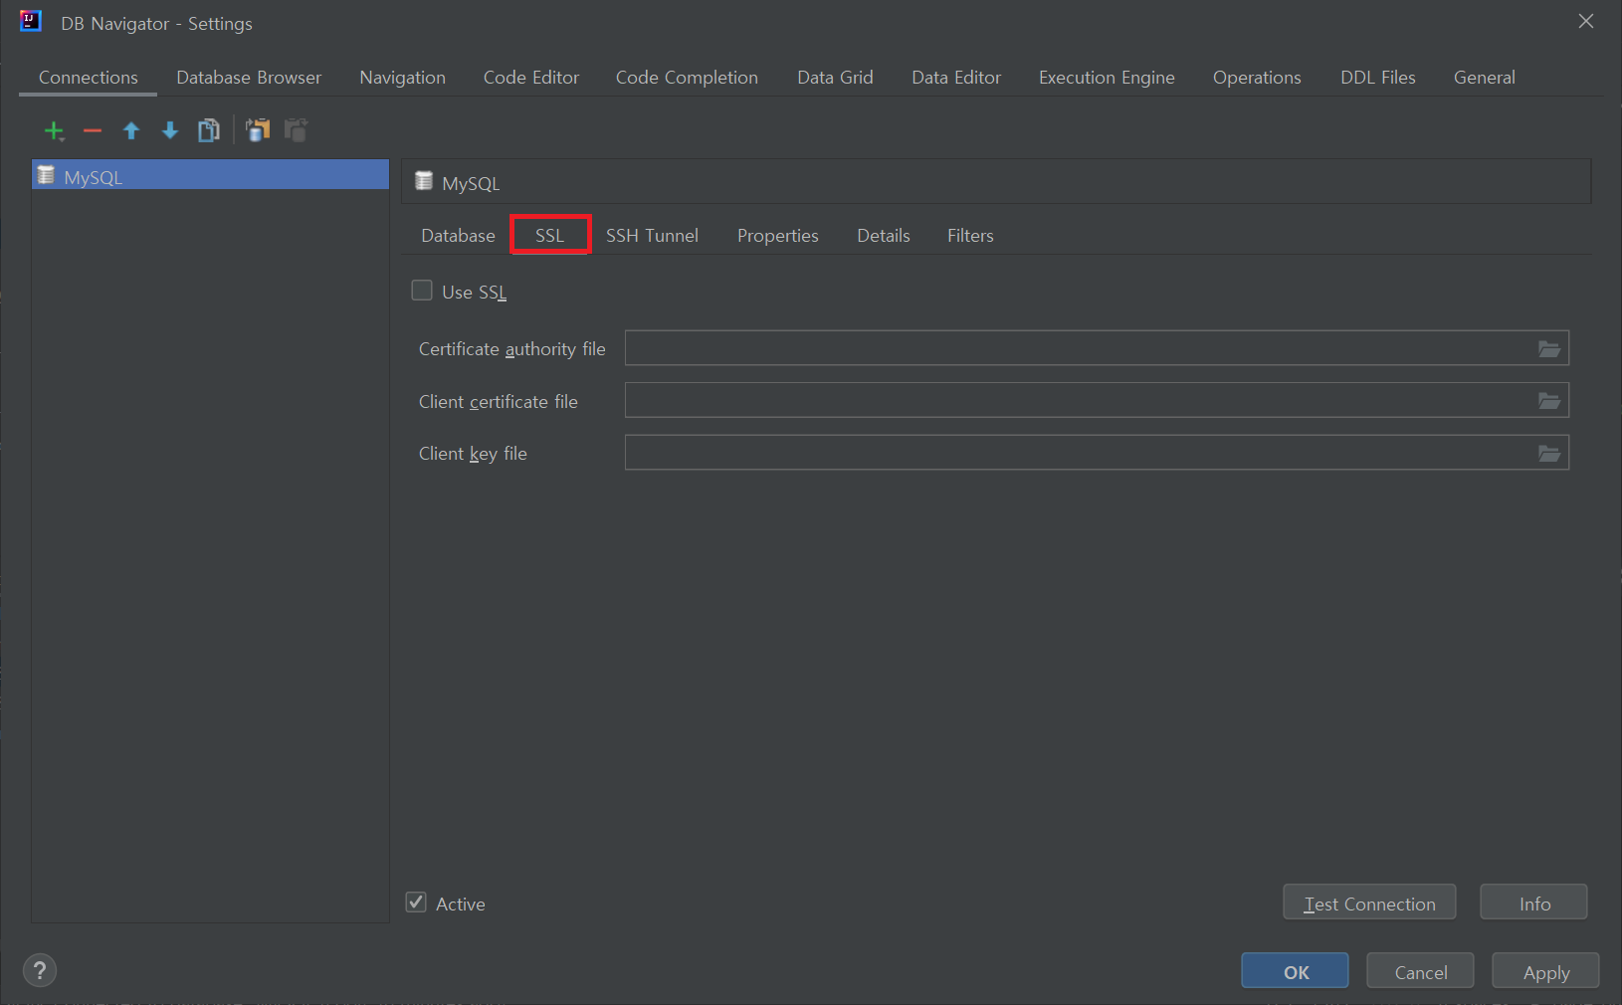The height and width of the screenshot is (1005, 1622).
Task: Add a new connection with the plus icon
Action: pos(54,130)
